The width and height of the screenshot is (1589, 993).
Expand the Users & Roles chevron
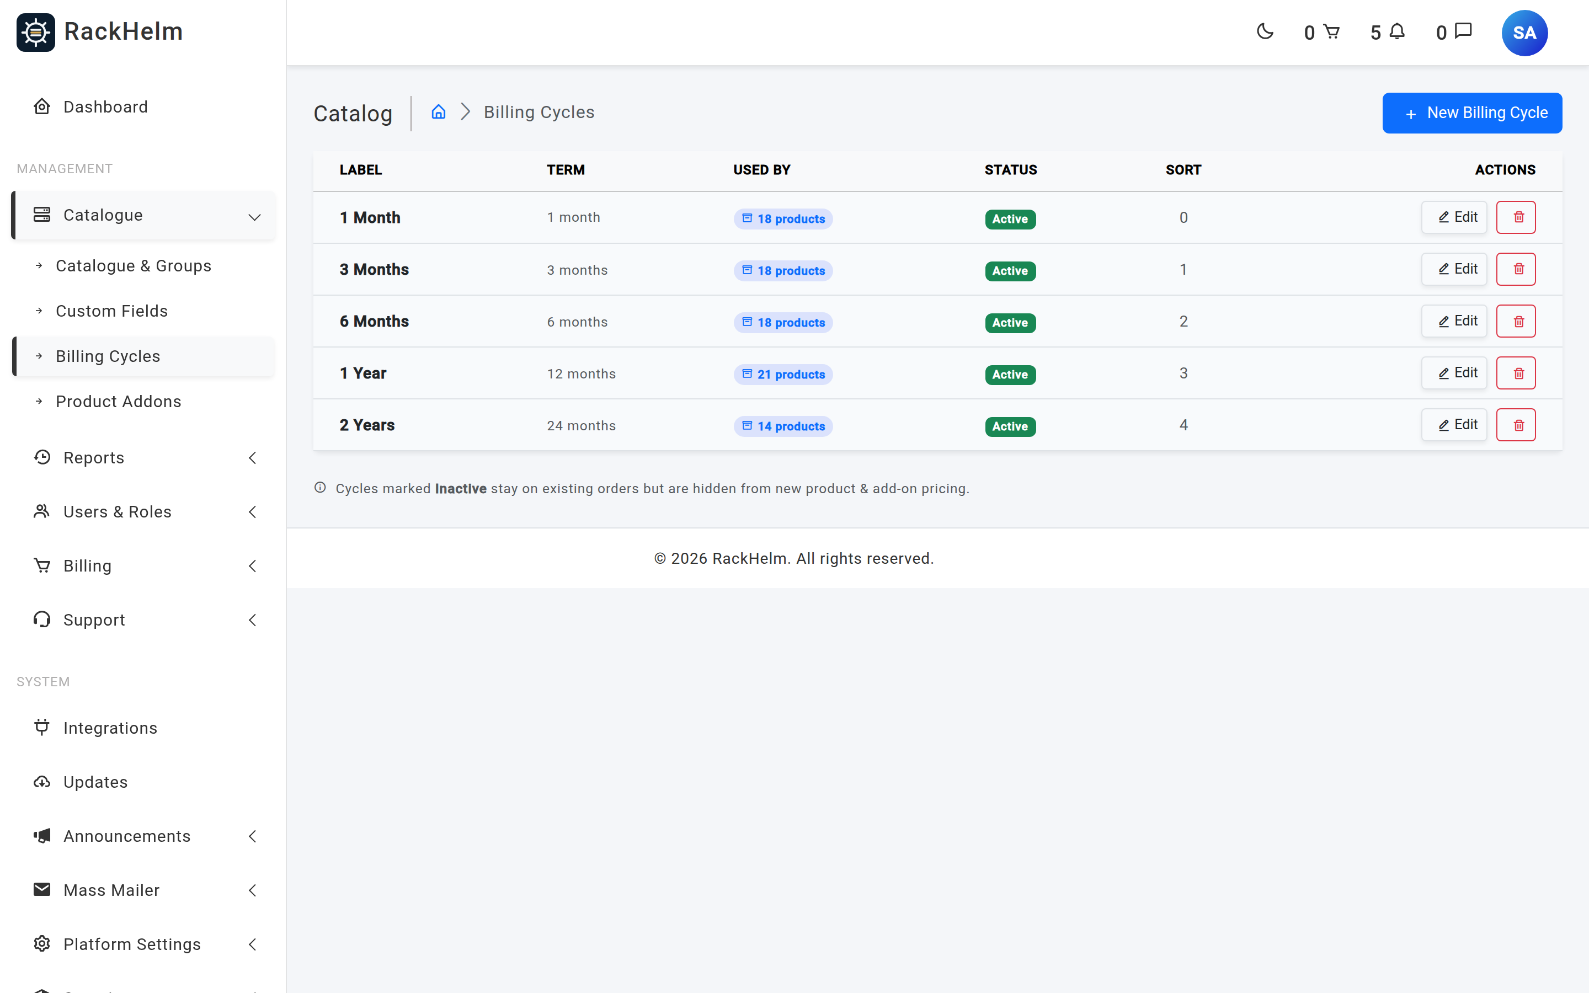click(x=253, y=511)
